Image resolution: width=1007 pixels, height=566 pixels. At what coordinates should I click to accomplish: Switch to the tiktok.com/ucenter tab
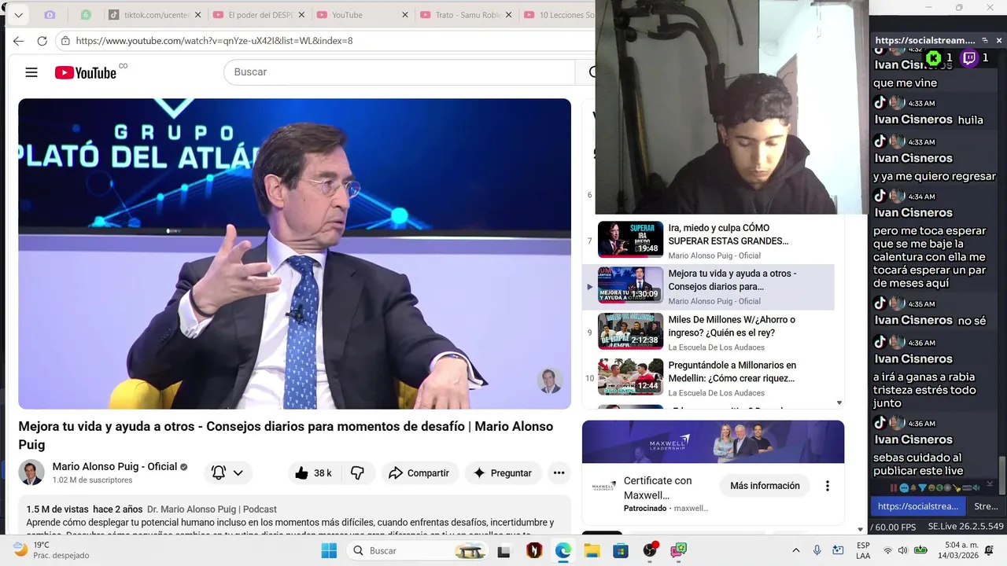click(x=154, y=15)
